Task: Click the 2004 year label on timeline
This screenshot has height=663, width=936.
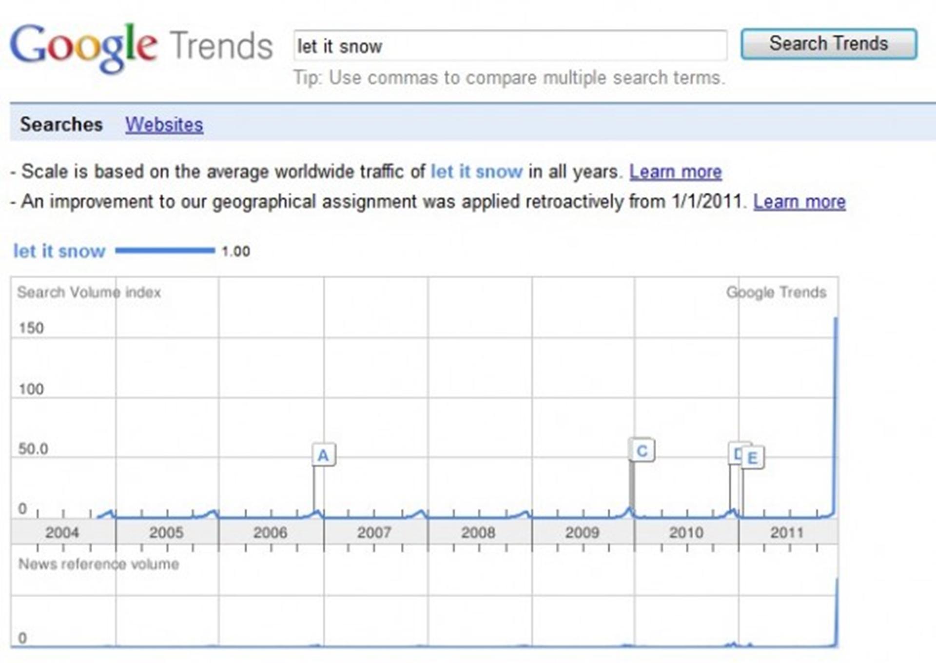Action: 62,532
